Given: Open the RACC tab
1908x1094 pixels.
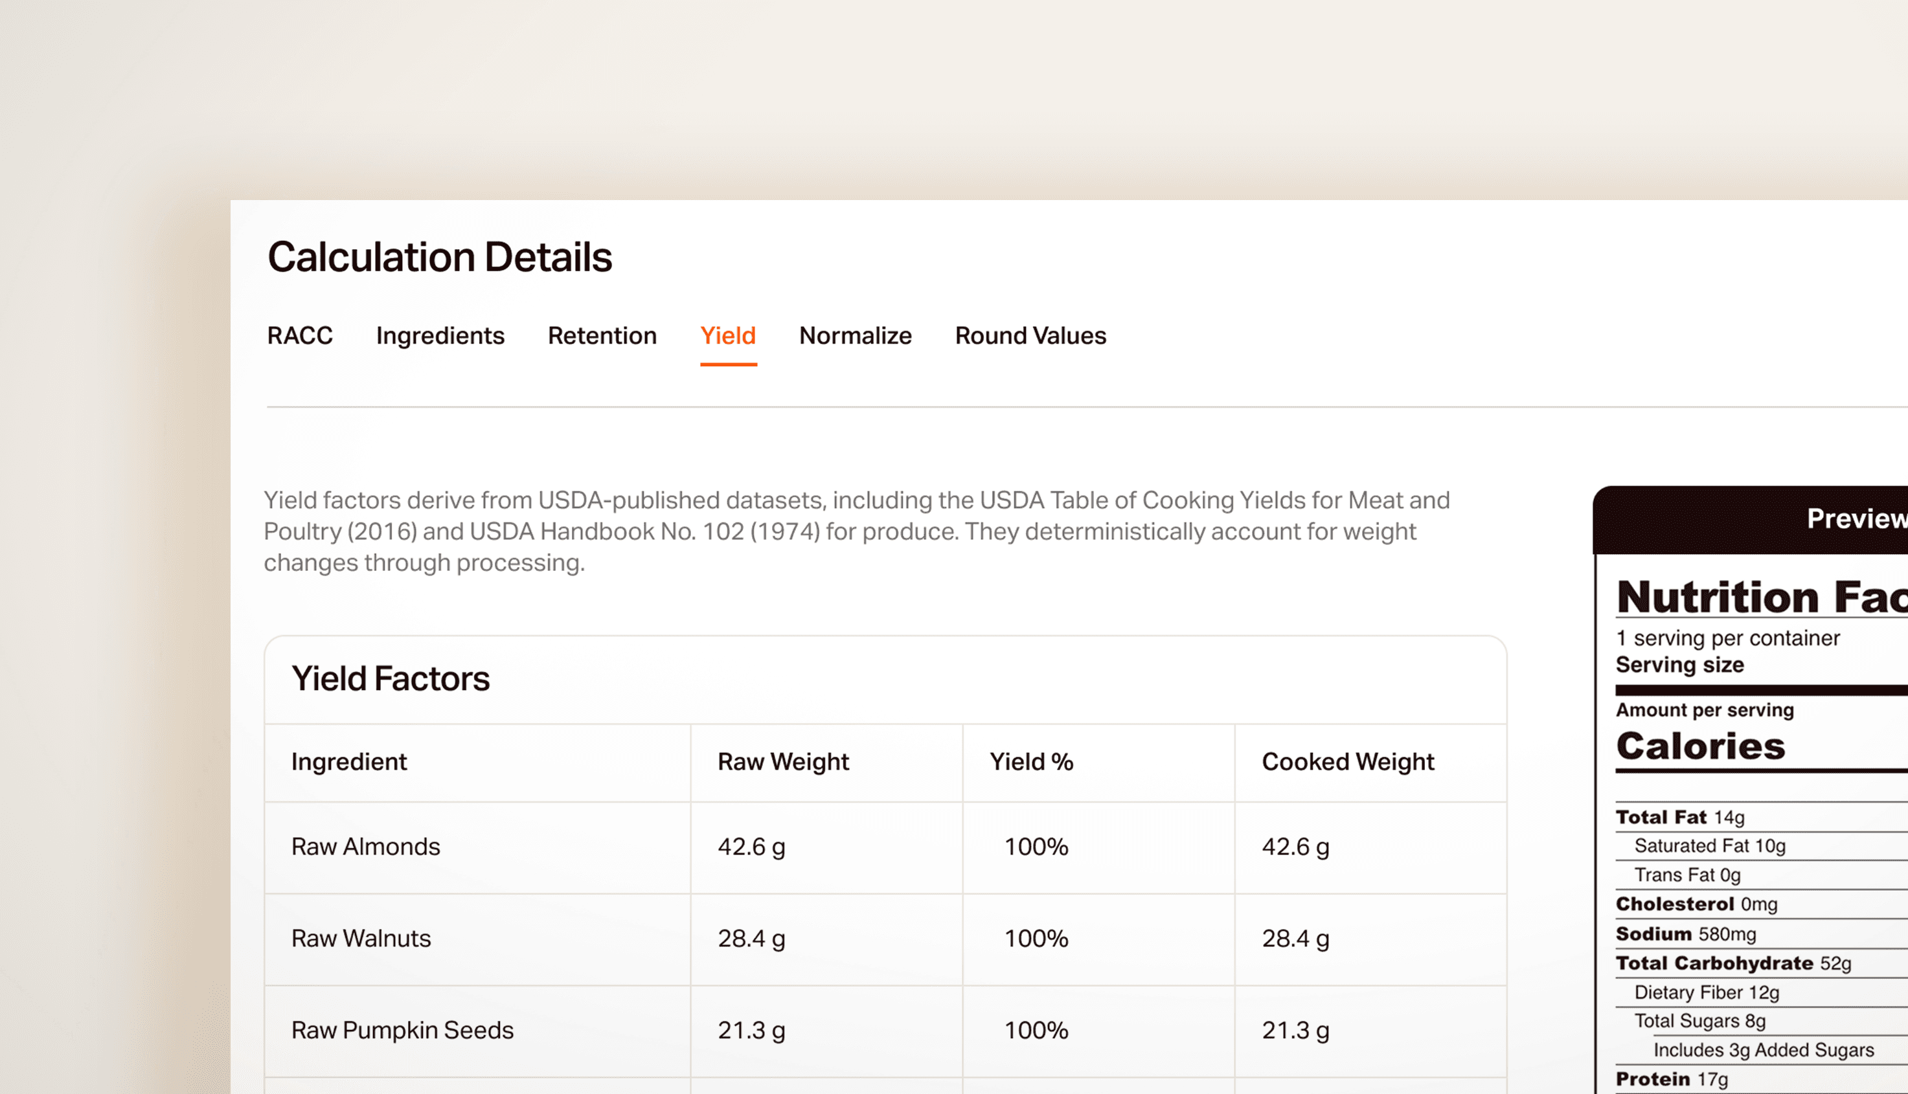Looking at the screenshot, I should pos(299,335).
